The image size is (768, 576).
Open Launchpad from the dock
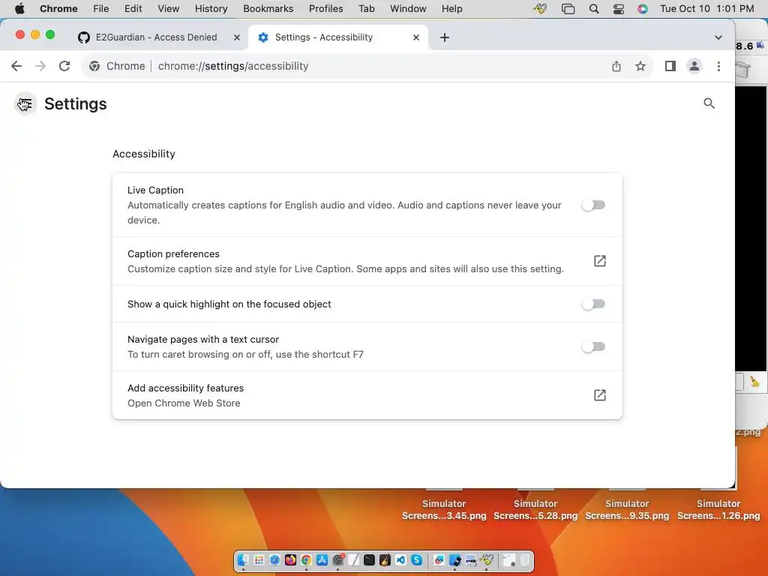point(259,560)
